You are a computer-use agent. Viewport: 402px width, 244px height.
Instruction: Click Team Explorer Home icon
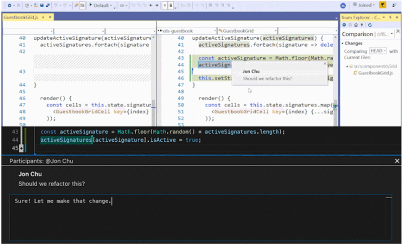pyautogui.click(x=356, y=25)
